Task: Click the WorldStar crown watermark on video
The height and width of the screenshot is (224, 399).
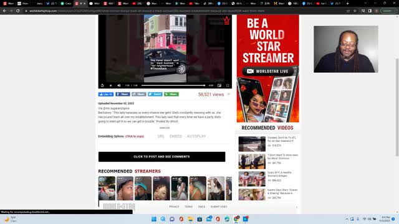Action: (x=226, y=21)
